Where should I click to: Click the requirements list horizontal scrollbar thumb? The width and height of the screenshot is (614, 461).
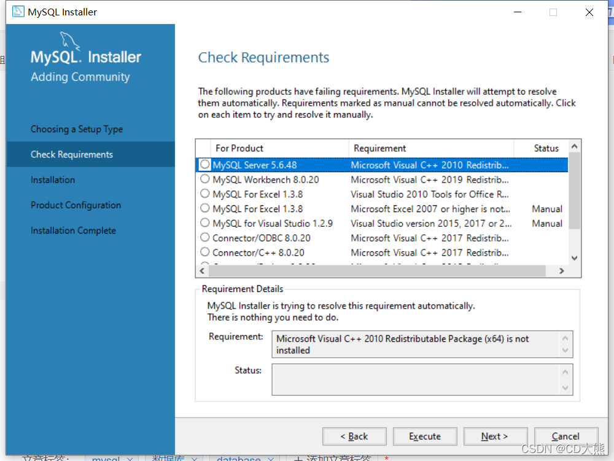click(377, 271)
